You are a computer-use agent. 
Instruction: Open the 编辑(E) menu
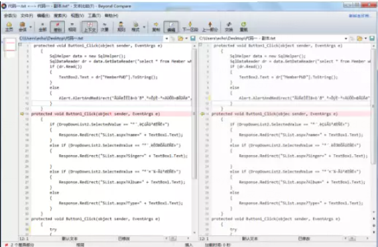pos(43,16)
